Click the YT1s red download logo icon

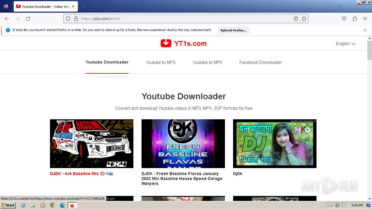point(166,43)
